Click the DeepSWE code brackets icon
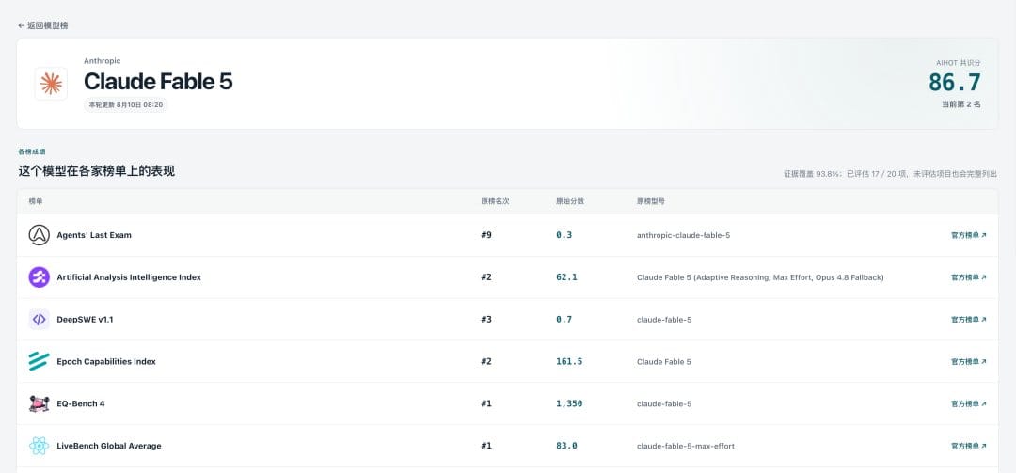Image resolution: width=1016 pixels, height=473 pixels. [39, 320]
